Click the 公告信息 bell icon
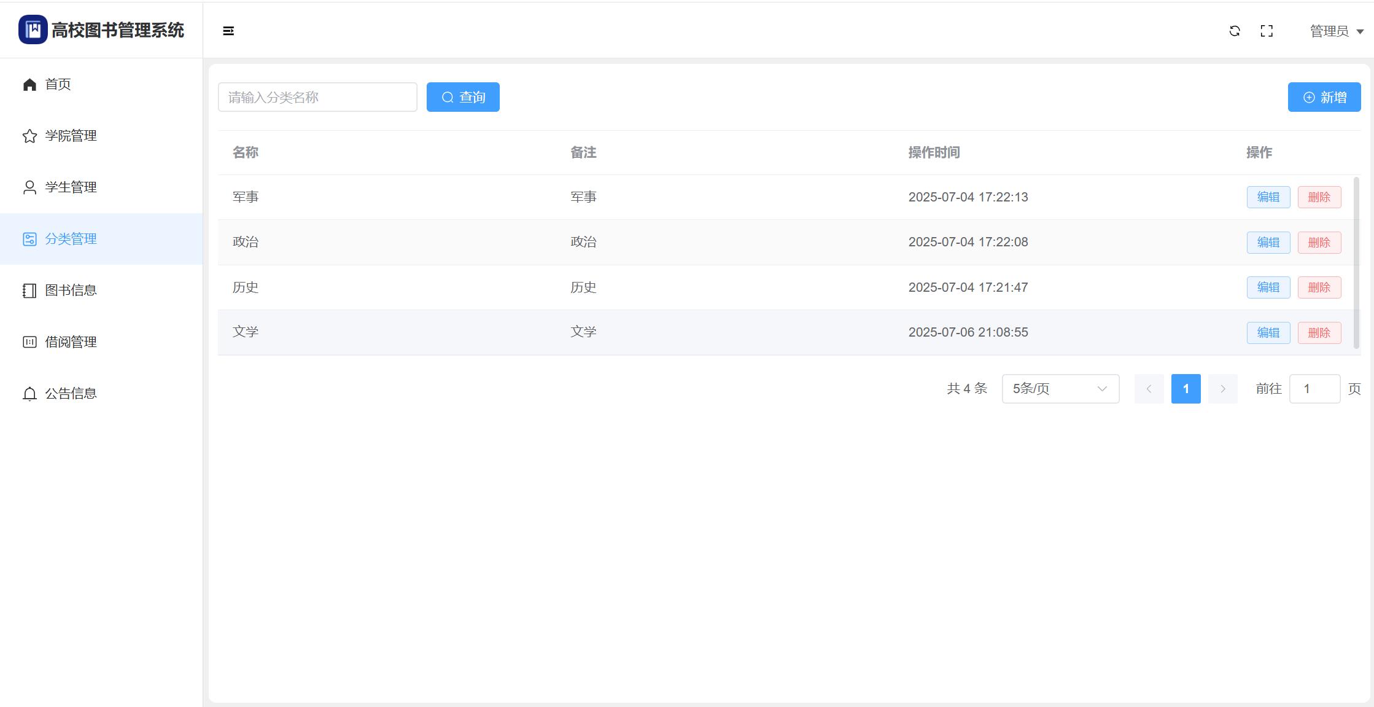The width and height of the screenshot is (1374, 707). (29, 394)
